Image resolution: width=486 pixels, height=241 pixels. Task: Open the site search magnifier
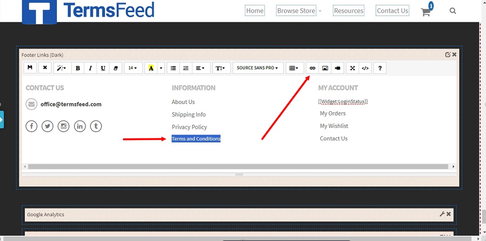point(452,11)
